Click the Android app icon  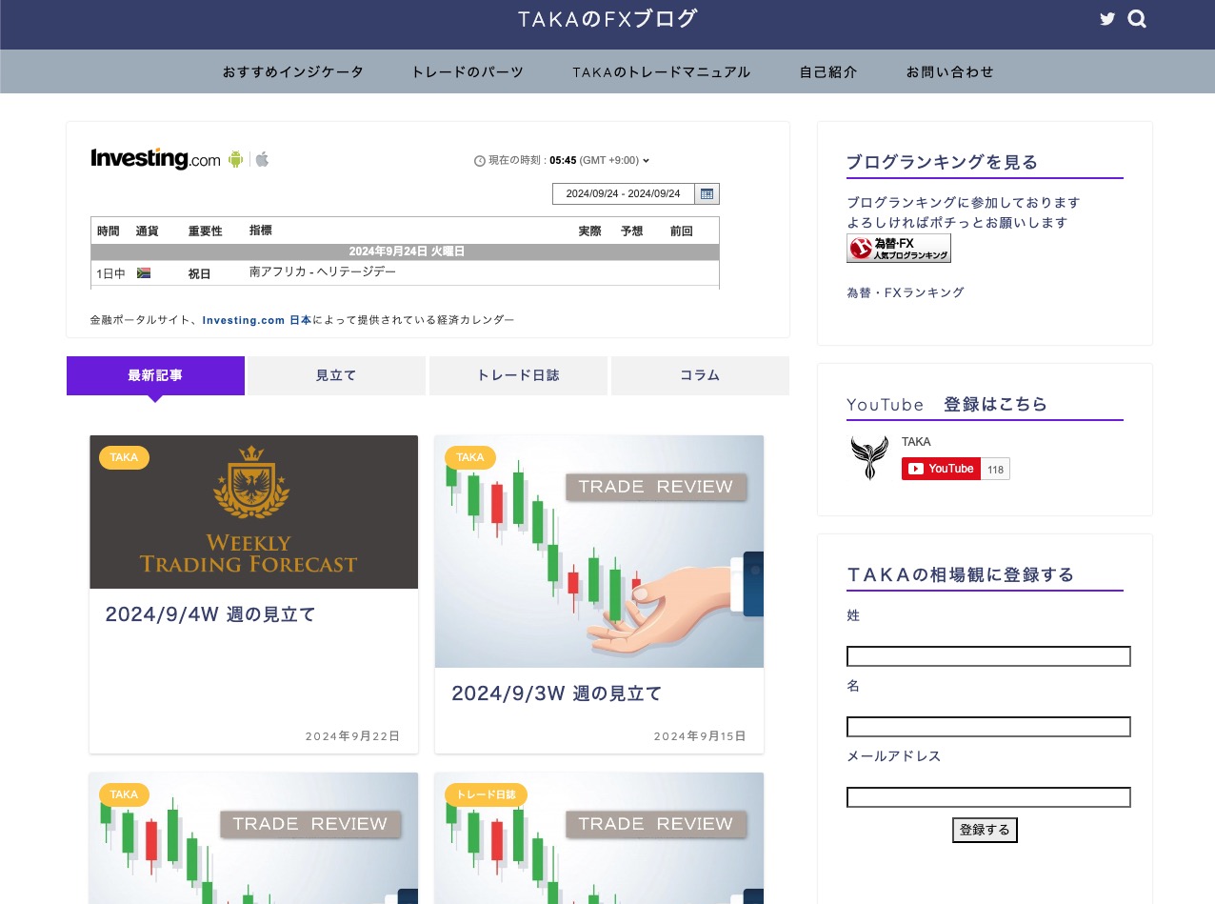tap(236, 159)
